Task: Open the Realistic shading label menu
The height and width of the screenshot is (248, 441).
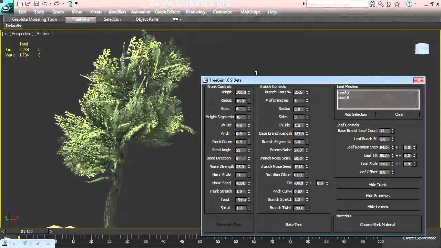Action: [43, 34]
